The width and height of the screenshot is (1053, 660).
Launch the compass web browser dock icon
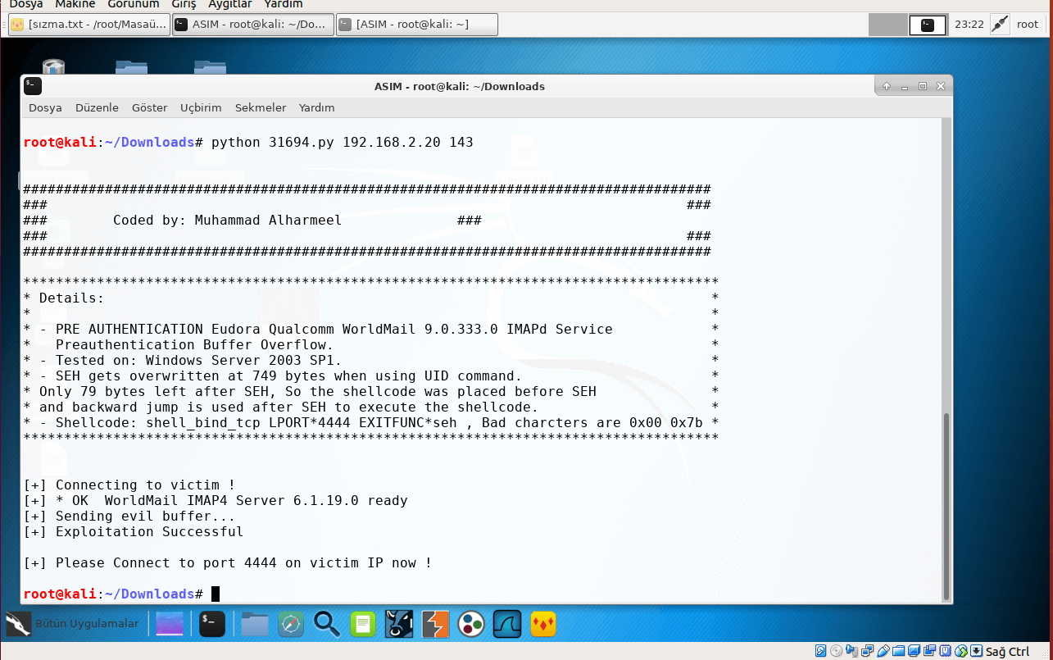[x=291, y=624]
